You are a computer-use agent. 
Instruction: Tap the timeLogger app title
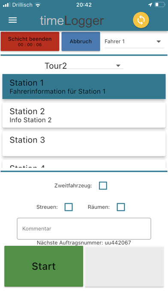(x=72, y=20)
